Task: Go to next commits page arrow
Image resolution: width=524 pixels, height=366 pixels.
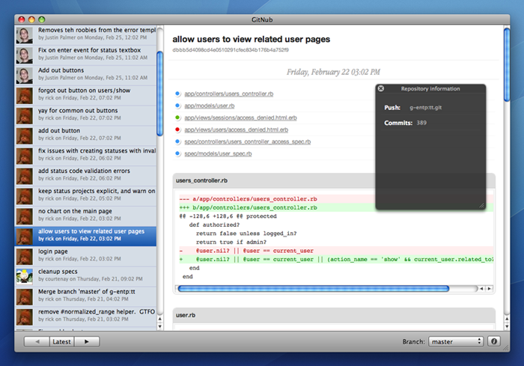Action: click(87, 341)
